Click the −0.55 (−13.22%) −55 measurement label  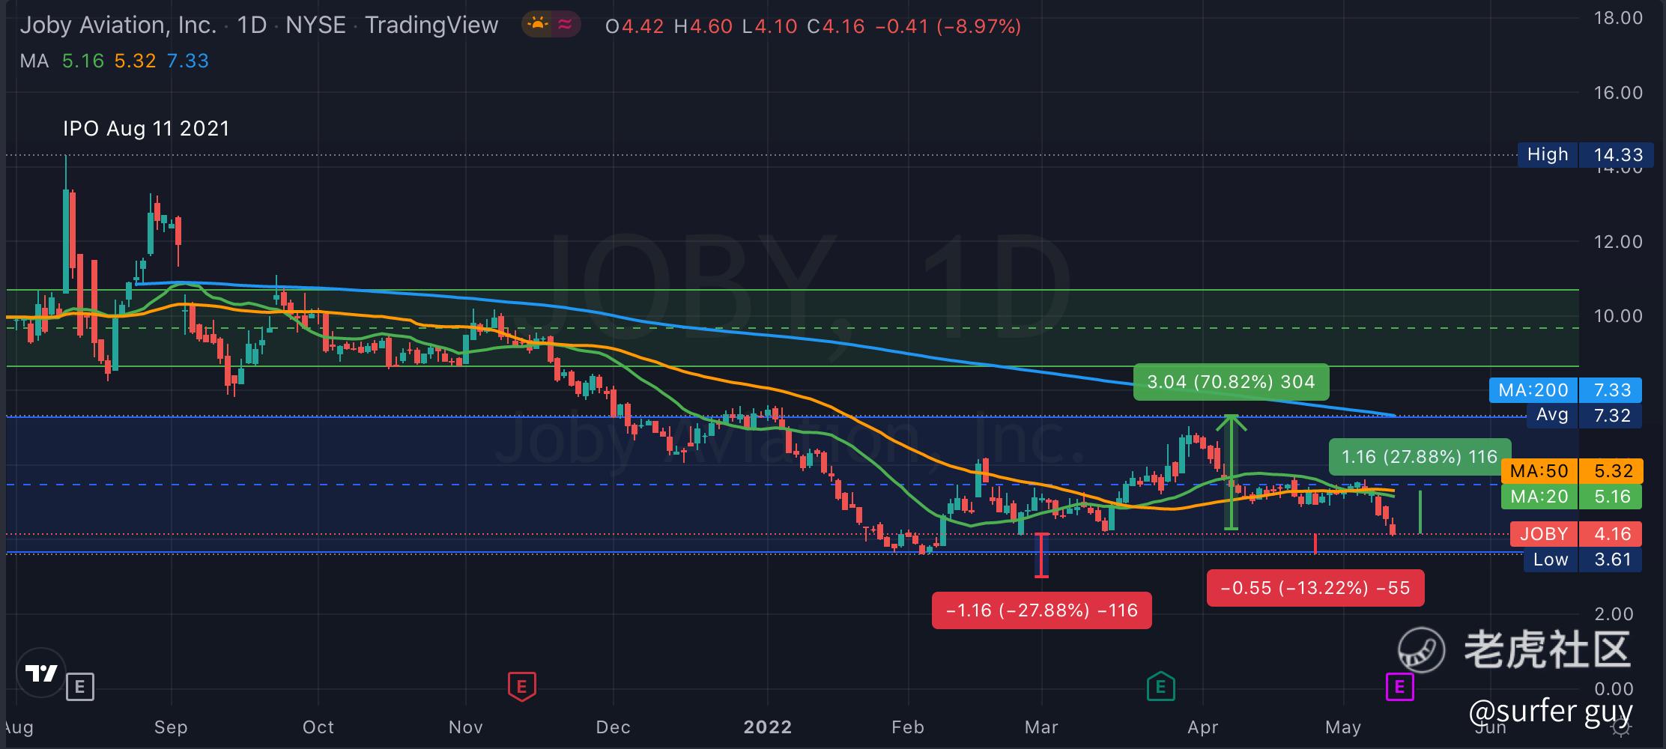tap(1315, 588)
